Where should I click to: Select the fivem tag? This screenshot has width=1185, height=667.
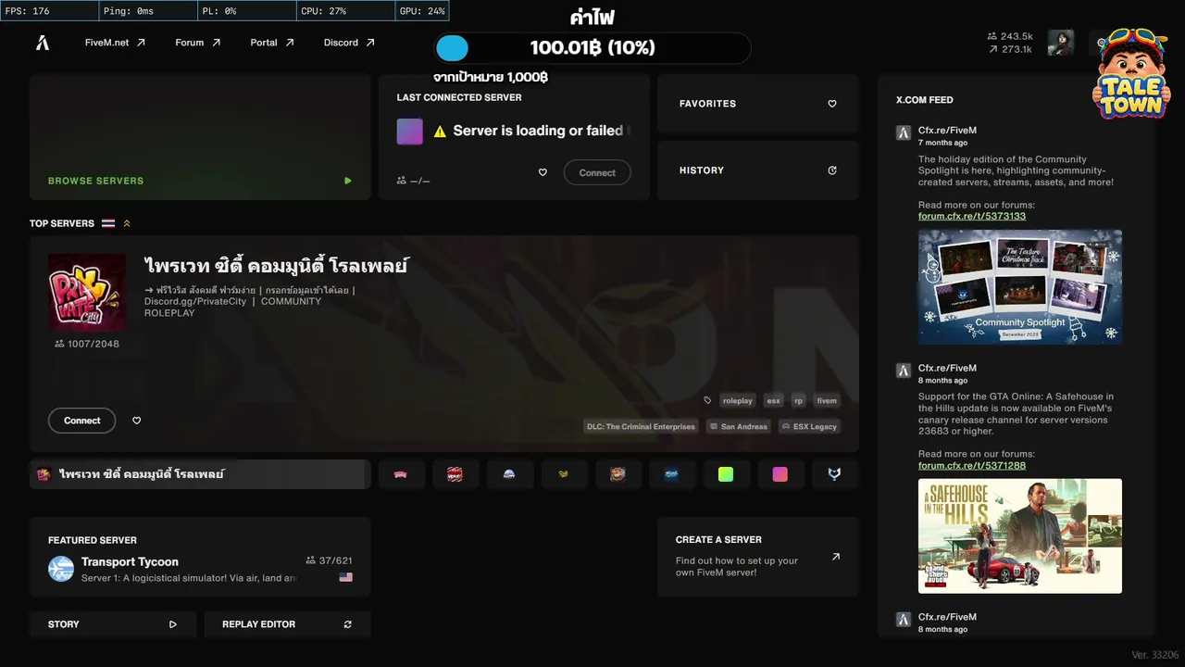pyautogui.click(x=827, y=401)
